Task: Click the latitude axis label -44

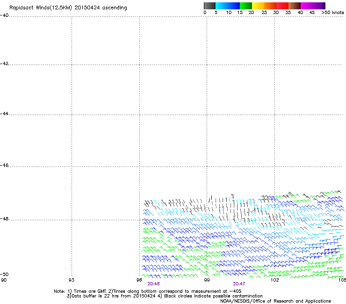Action: 4,114
